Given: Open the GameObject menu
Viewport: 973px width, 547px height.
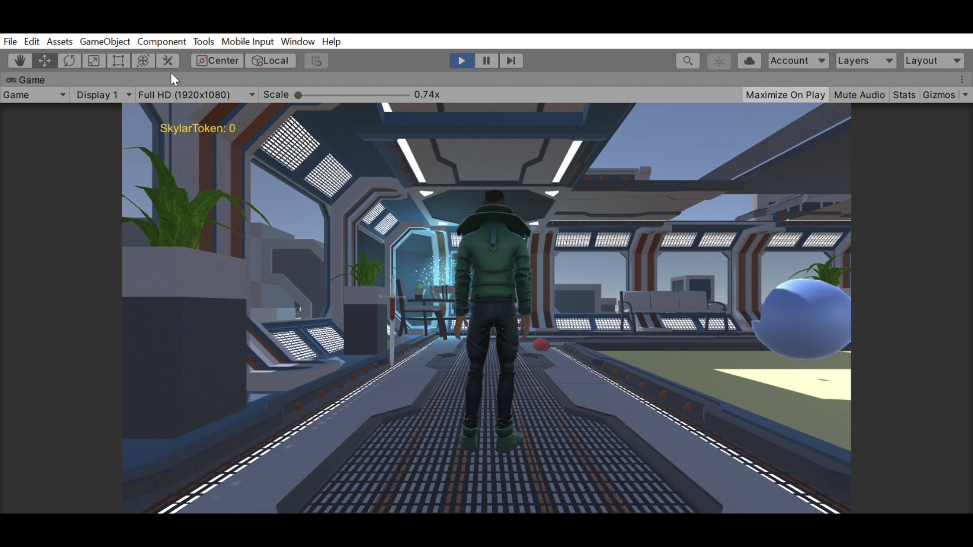Looking at the screenshot, I should 105,41.
